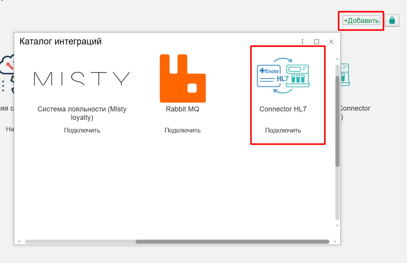Click the analyzer icon behind the dialog
This screenshot has width=407, height=263.
[345, 75]
